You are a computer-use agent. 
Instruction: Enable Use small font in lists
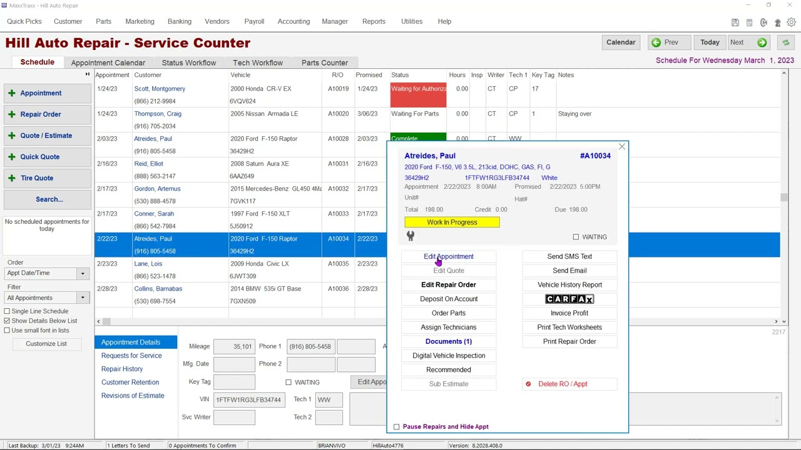point(7,330)
